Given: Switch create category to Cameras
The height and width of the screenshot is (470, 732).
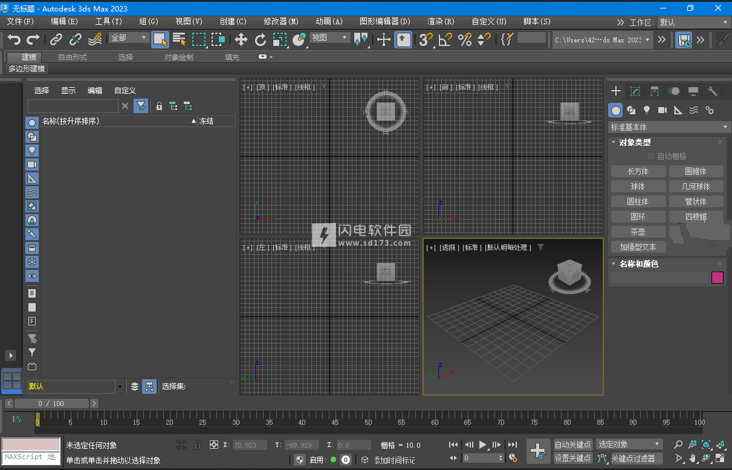Looking at the screenshot, I should pyautogui.click(x=662, y=110).
